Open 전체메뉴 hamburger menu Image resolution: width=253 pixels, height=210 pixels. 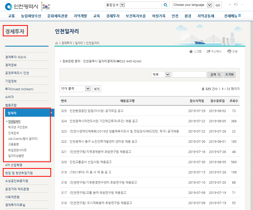click(x=232, y=16)
